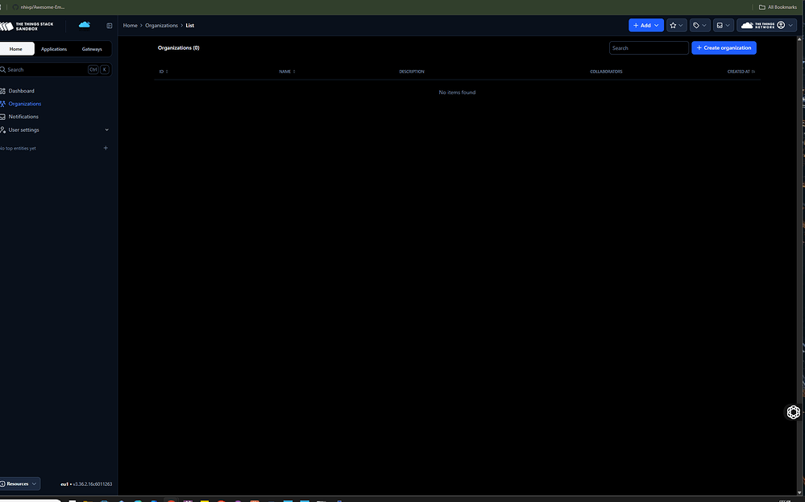Screen dimensions: 805x502
Task: Click the 'No top entities yet' text
Action: click(18, 149)
